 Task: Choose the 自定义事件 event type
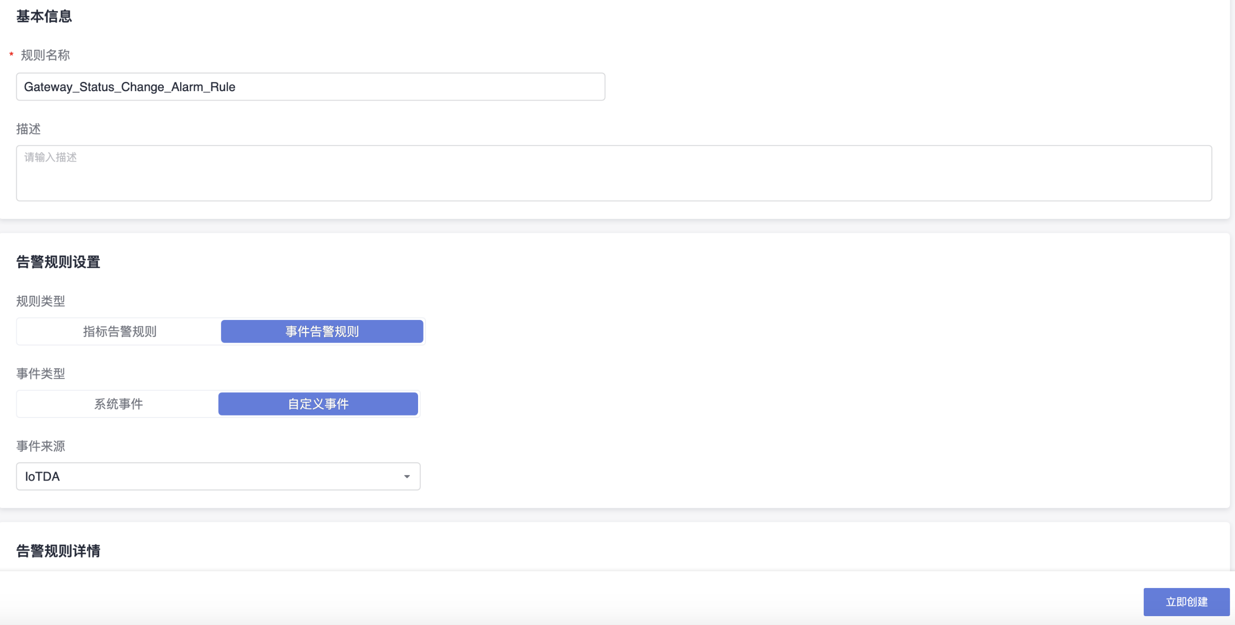click(x=318, y=404)
